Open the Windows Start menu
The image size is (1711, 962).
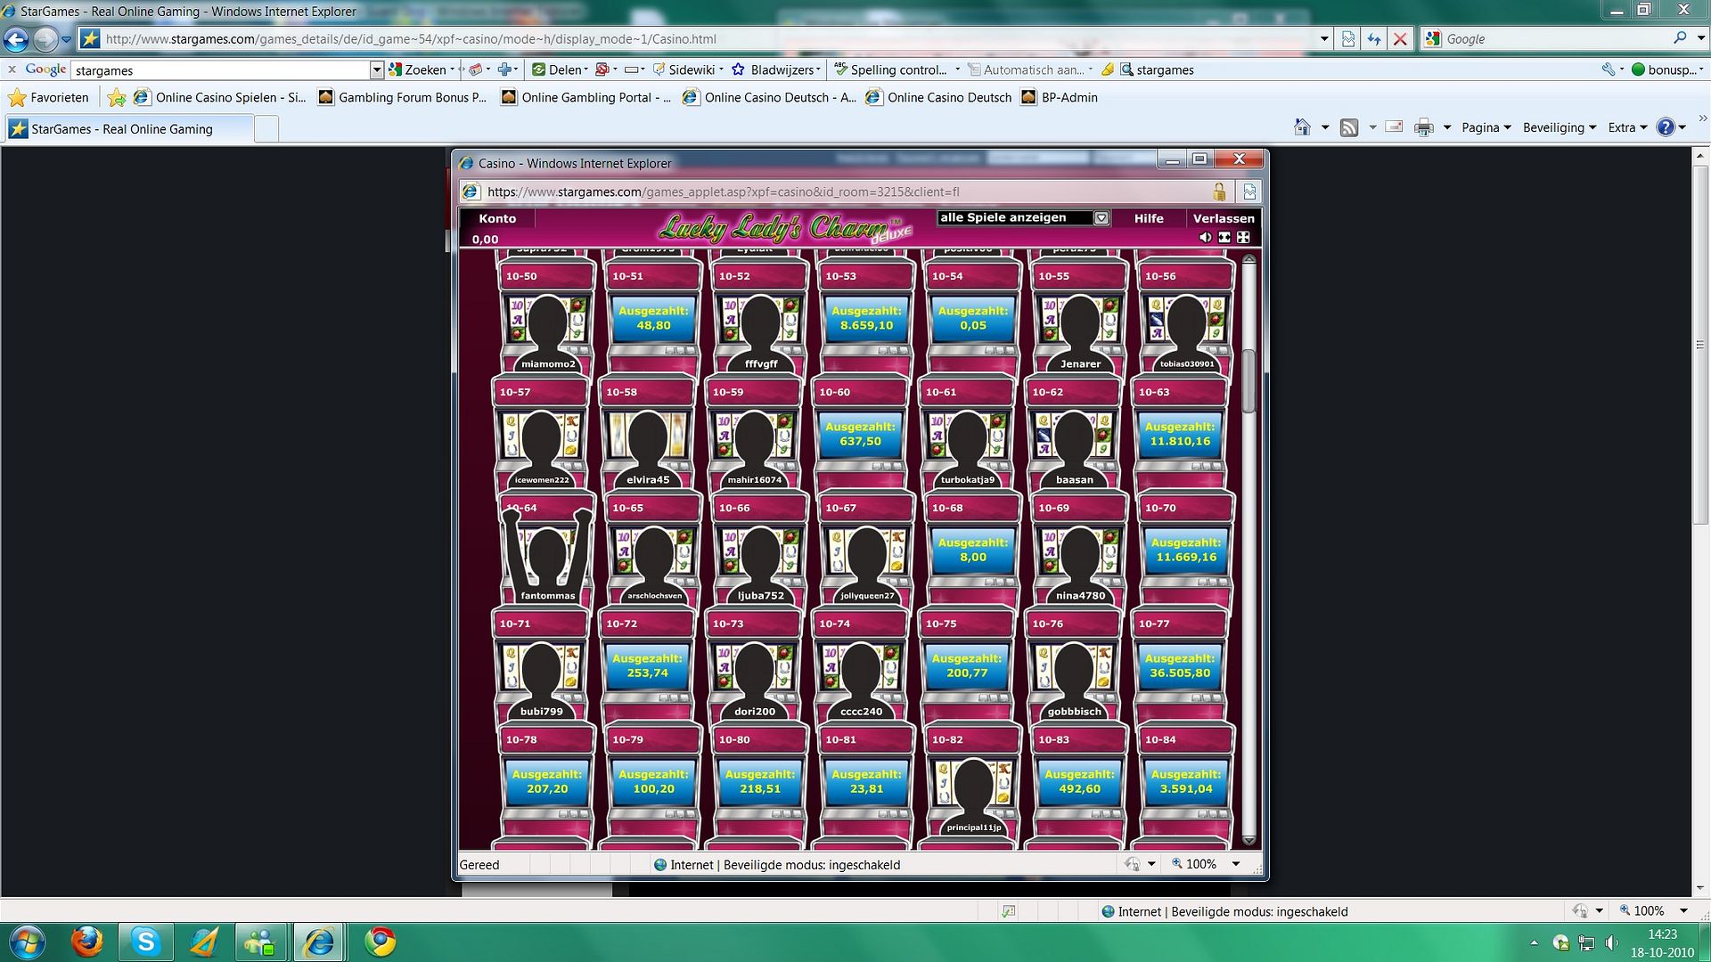[26, 942]
